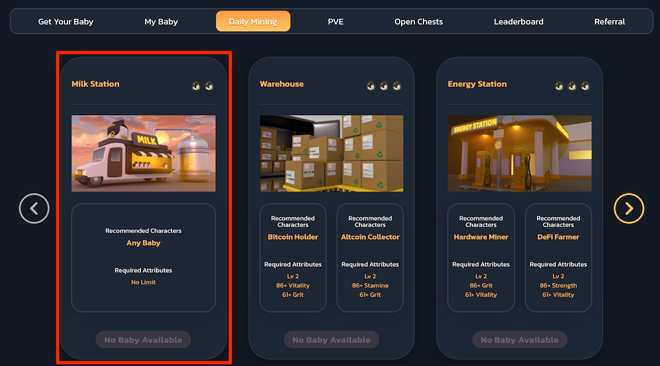
Task: Click the Warehouse boxes image
Action: [332, 153]
